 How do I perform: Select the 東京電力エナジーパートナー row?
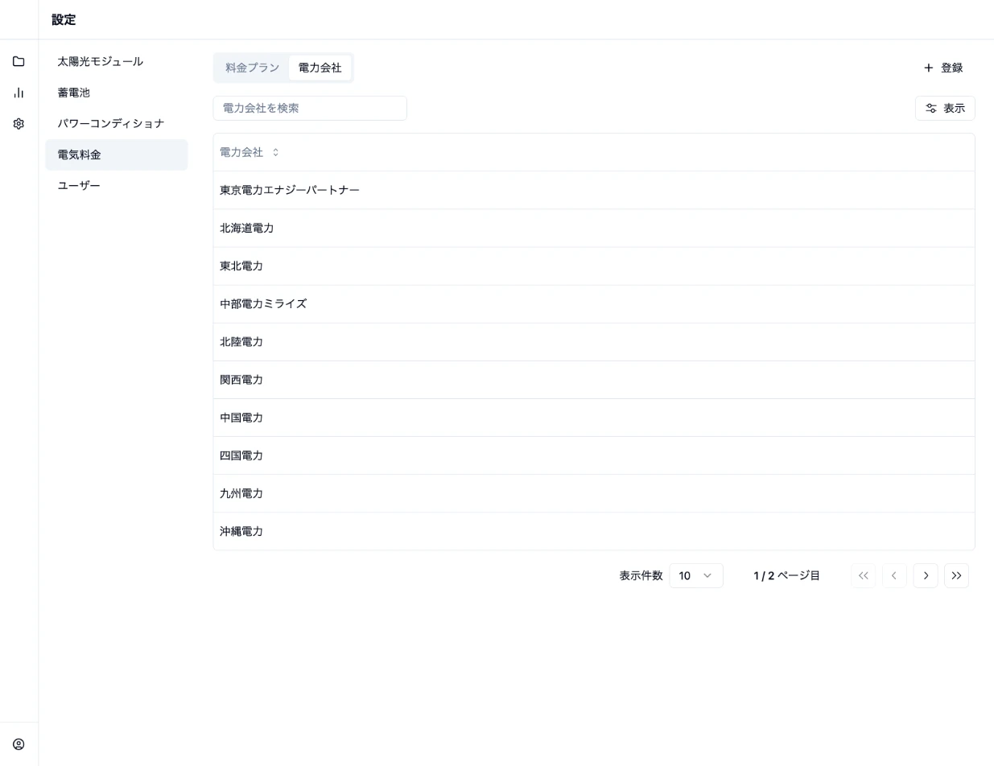coord(594,190)
